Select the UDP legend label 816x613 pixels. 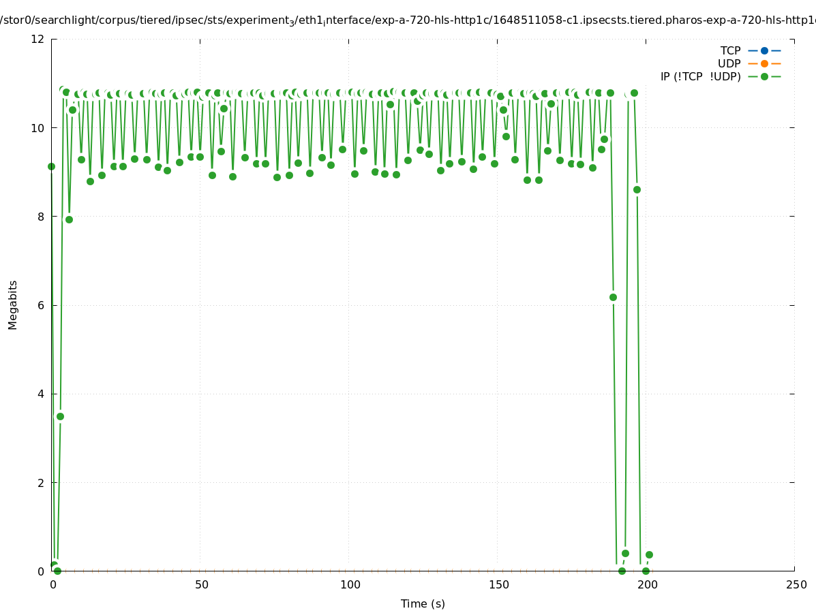pyautogui.click(x=729, y=63)
